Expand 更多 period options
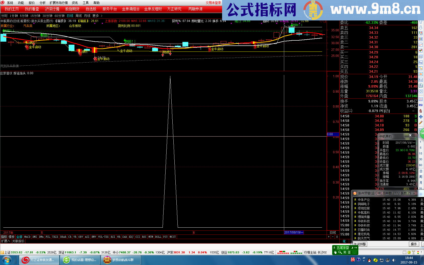The image size is (424, 265). click(97, 16)
